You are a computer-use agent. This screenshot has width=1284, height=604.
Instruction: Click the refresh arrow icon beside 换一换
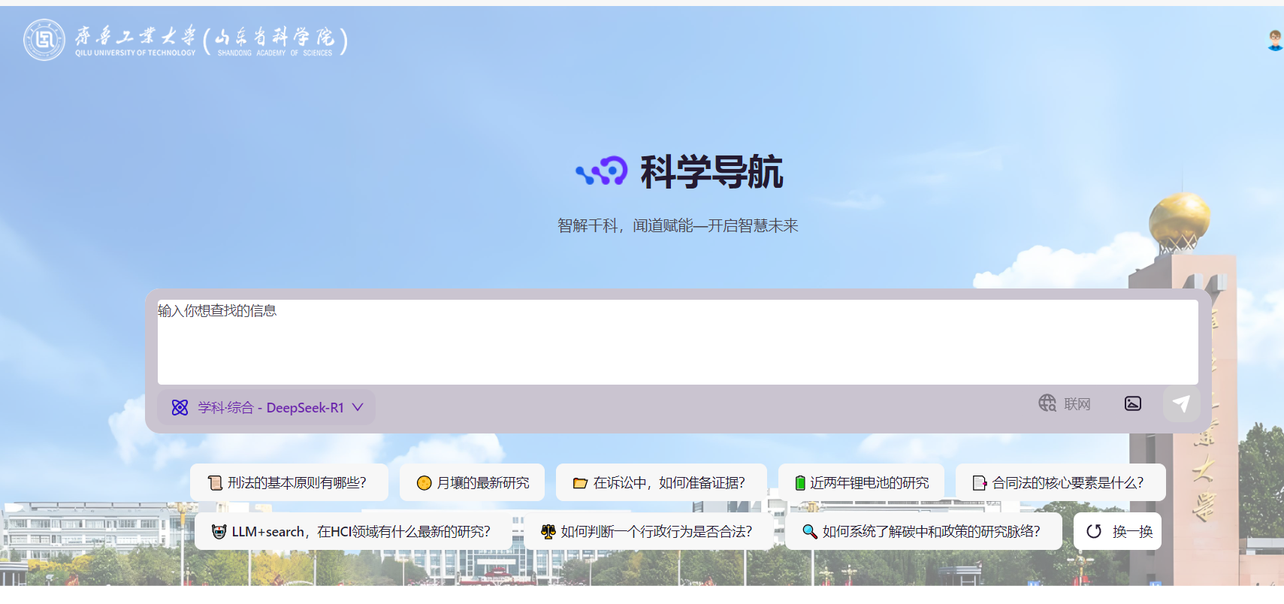[x=1094, y=531]
